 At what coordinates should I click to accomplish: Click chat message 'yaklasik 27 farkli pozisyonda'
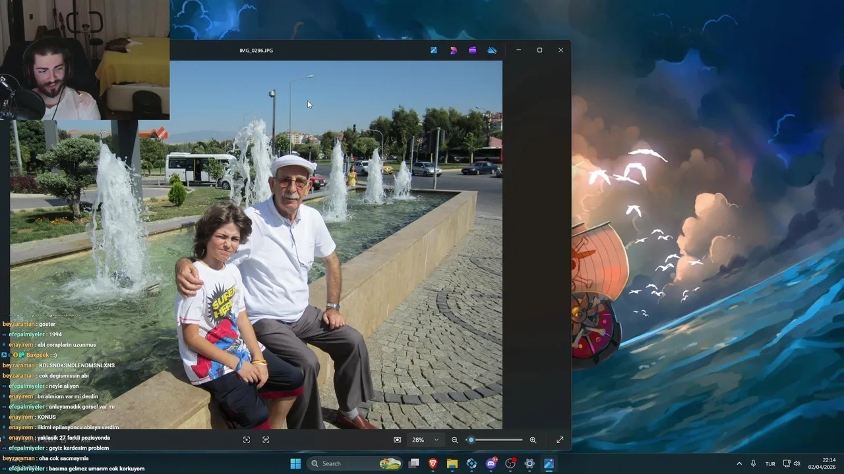click(74, 438)
